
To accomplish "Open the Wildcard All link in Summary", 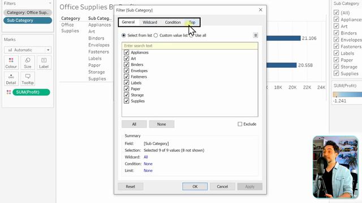I will tap(146, 157).
